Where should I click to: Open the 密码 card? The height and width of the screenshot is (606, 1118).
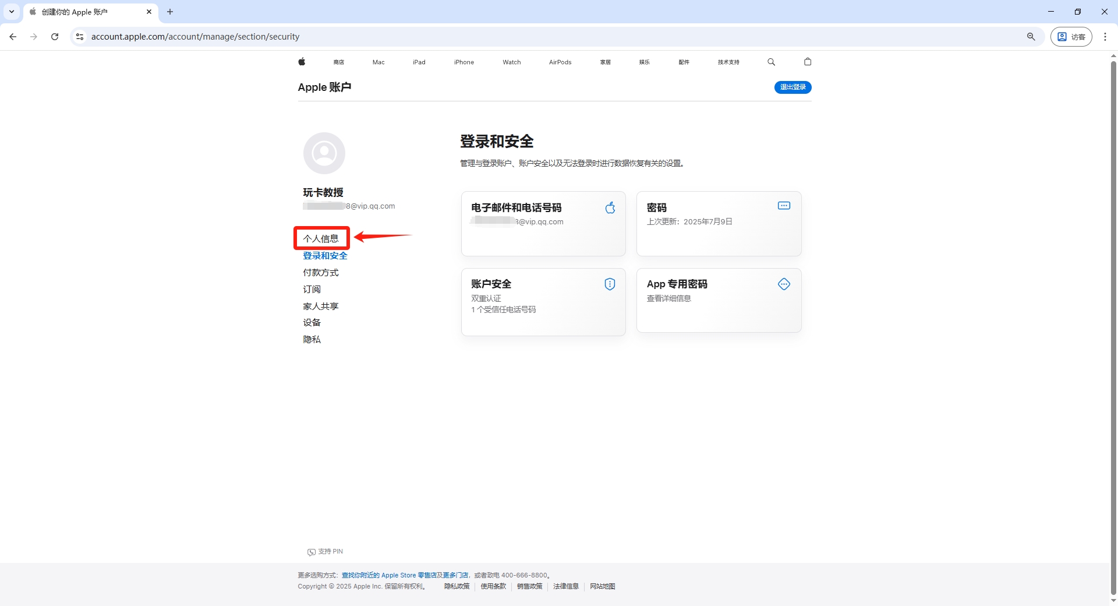tap(719, 224)
